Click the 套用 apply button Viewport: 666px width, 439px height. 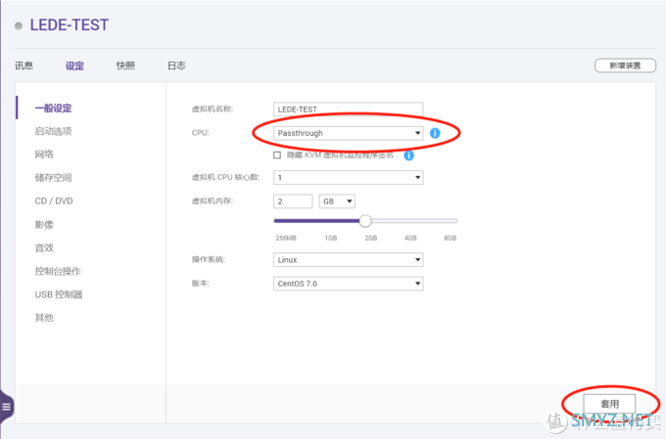point(609,404)
